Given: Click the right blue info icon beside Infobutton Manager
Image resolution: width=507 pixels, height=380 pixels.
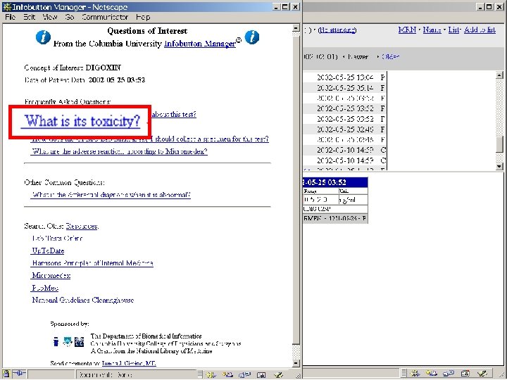Looking at the screenshot, I should 252,37.
